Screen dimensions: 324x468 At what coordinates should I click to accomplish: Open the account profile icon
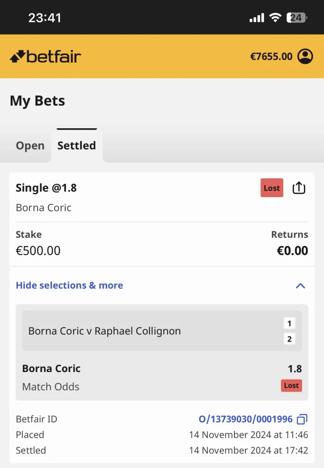tap(305, 57)
